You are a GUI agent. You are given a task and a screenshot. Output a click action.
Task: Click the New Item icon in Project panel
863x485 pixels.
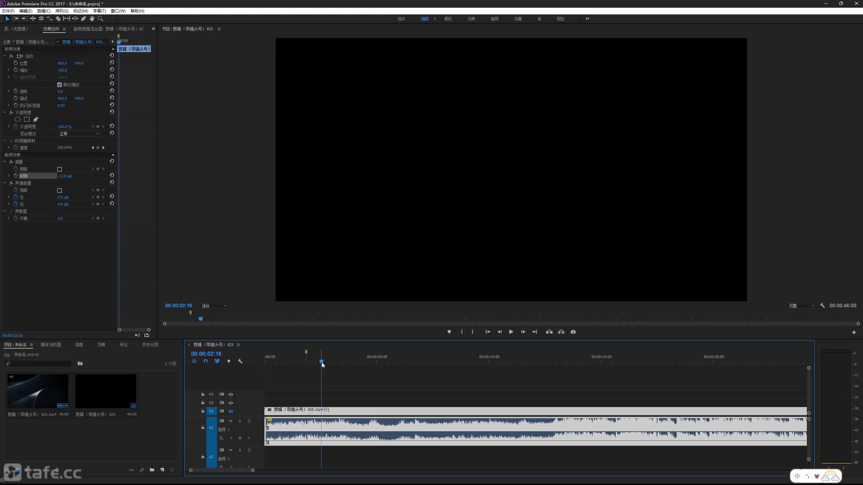(x=162, y=470)
